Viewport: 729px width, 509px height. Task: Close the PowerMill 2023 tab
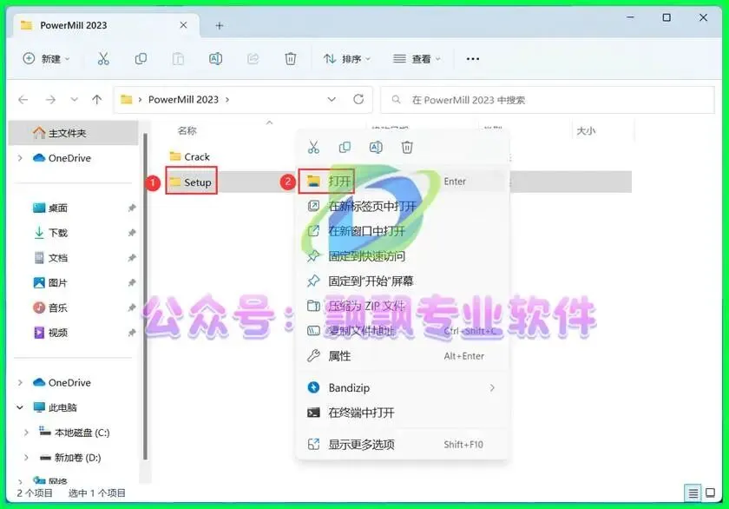point(184,25)
